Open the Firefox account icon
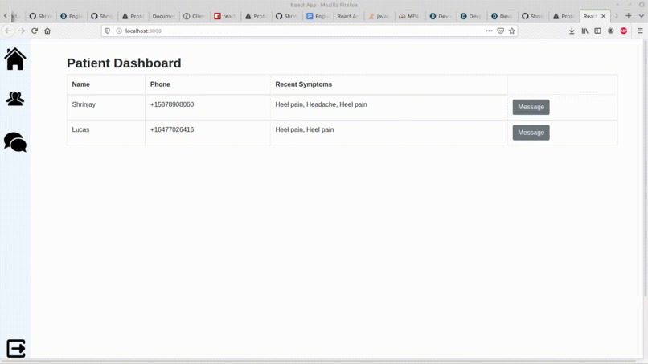This screenshot has height=364, width=648. coord(610,31)
